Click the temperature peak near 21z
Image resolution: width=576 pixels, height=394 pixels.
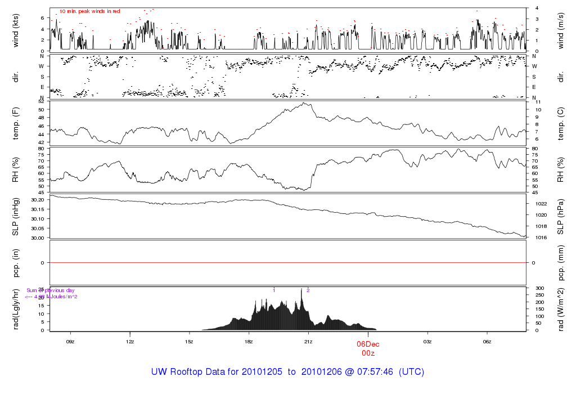click(304, 103)
